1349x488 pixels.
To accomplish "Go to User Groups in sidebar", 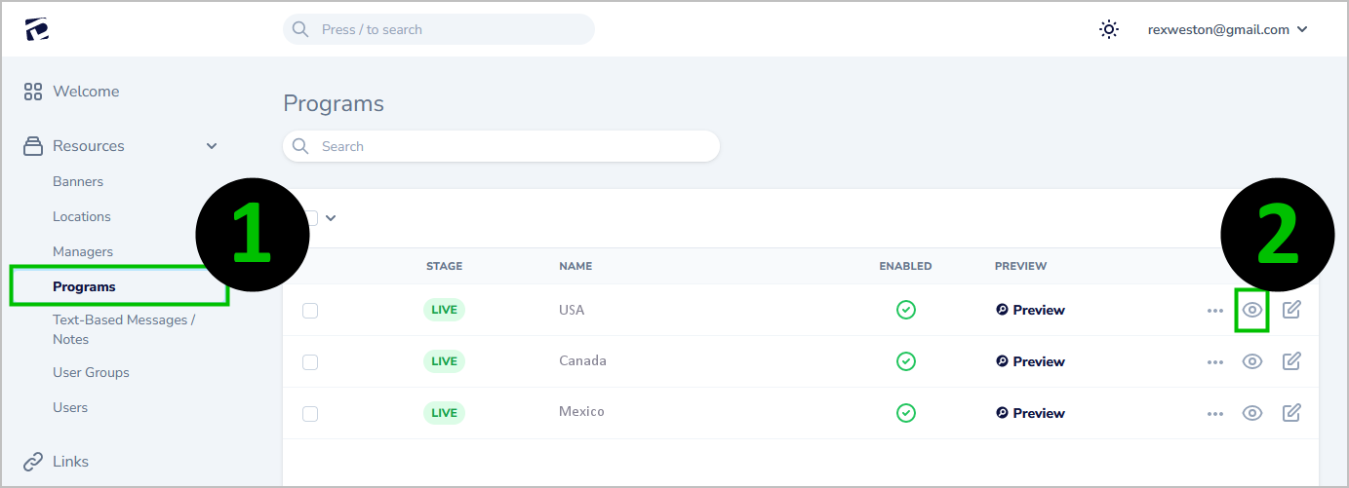I will pos(91,373).
